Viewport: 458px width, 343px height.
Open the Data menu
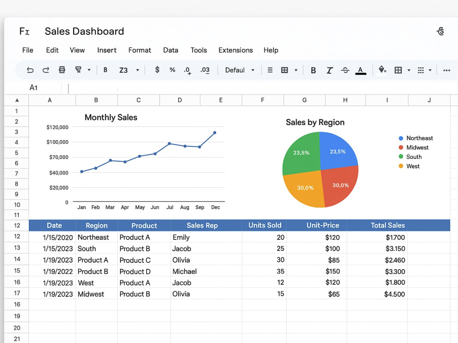click(170, 50)
